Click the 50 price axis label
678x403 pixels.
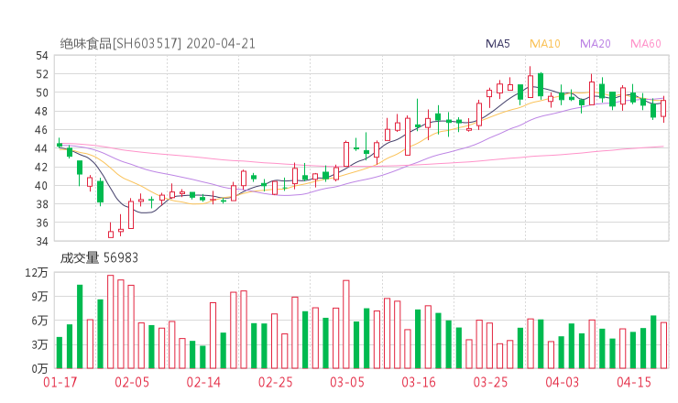[x=42, y=93]
